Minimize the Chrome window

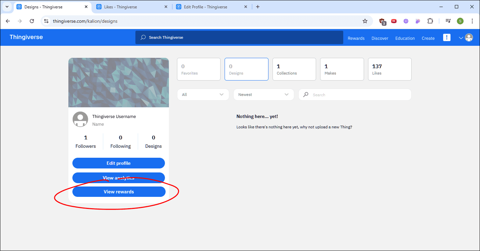tap(441, 7)
